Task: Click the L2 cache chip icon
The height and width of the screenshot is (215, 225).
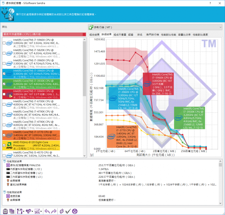Action: pos(8,173)
